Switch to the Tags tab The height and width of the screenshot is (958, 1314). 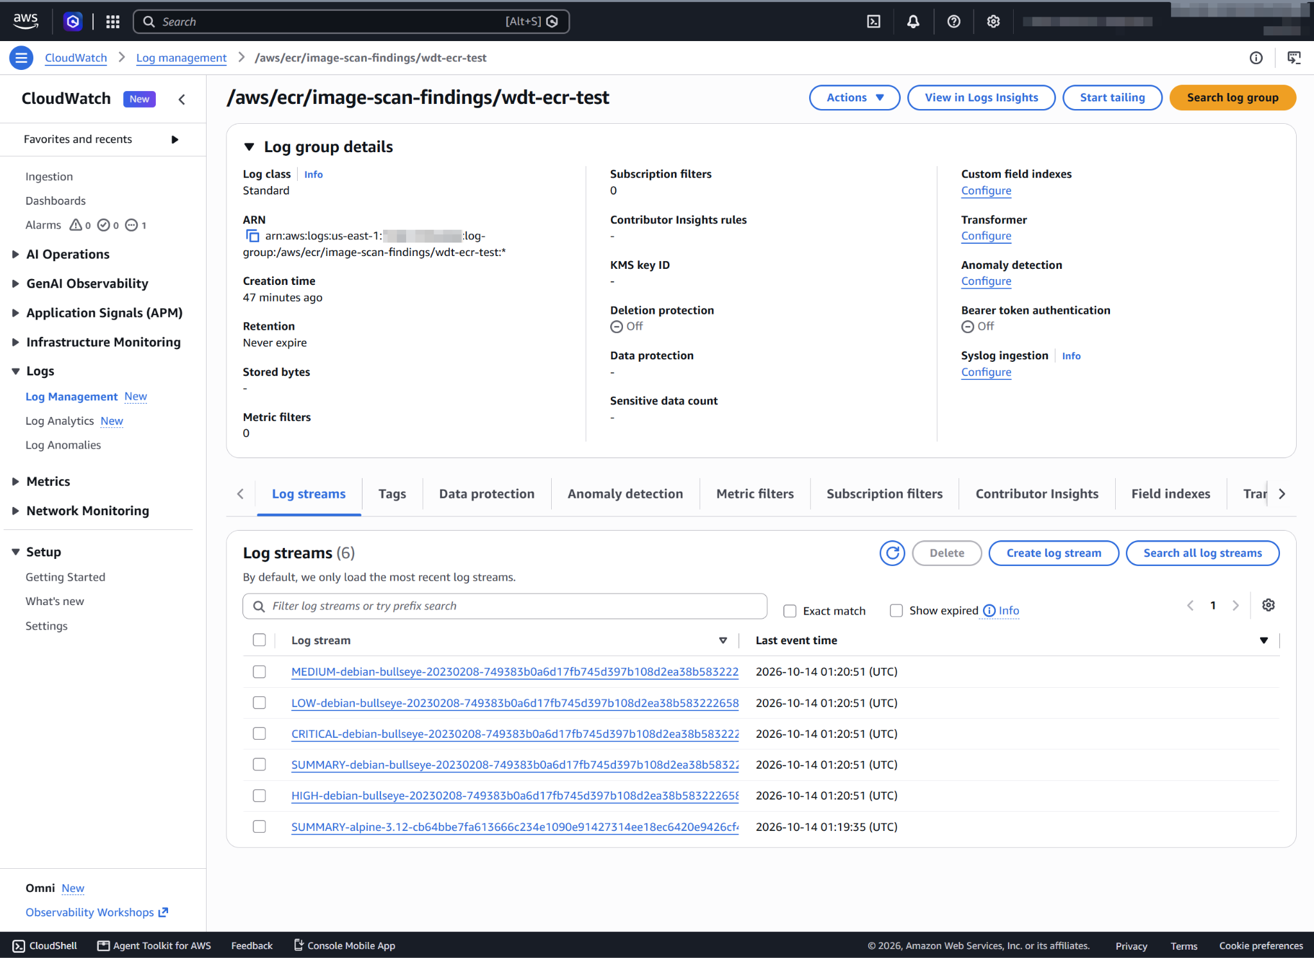point(392,494)
